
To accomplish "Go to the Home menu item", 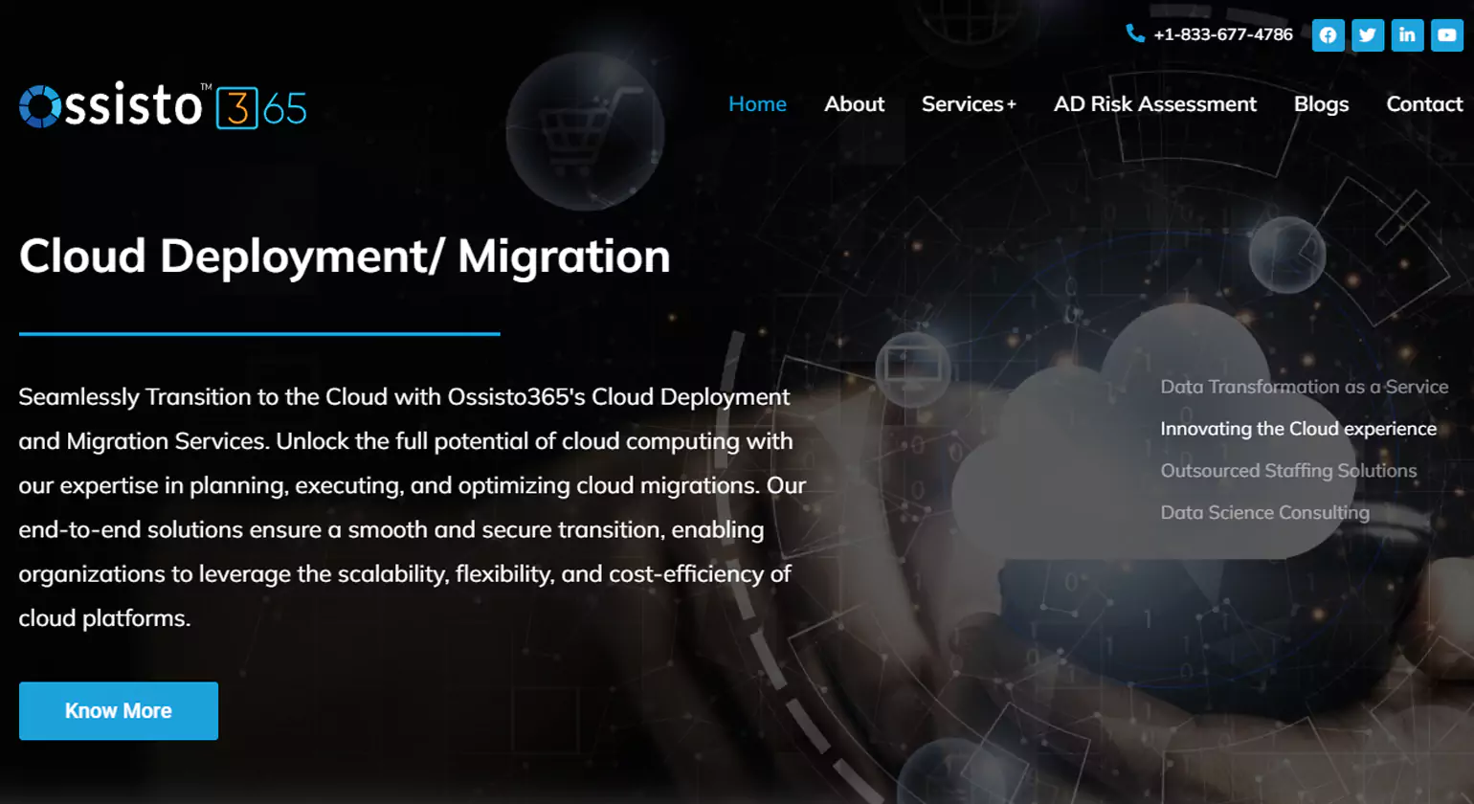I will pos(757,104).
